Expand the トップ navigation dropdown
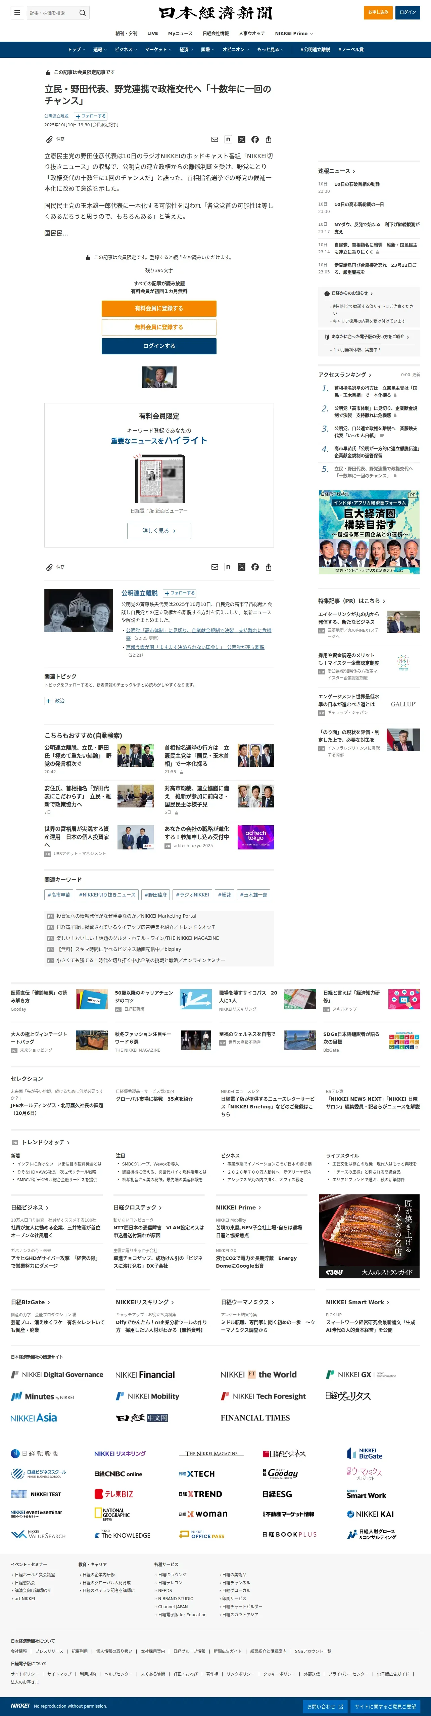 (76, 49)
